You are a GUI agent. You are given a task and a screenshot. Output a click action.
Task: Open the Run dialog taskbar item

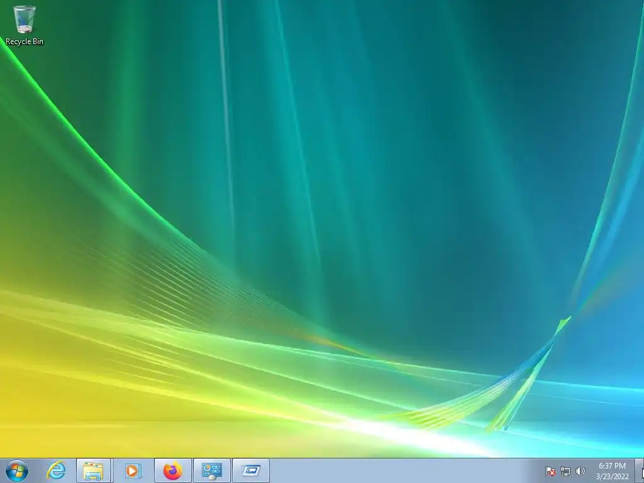[x=251, y=470]
